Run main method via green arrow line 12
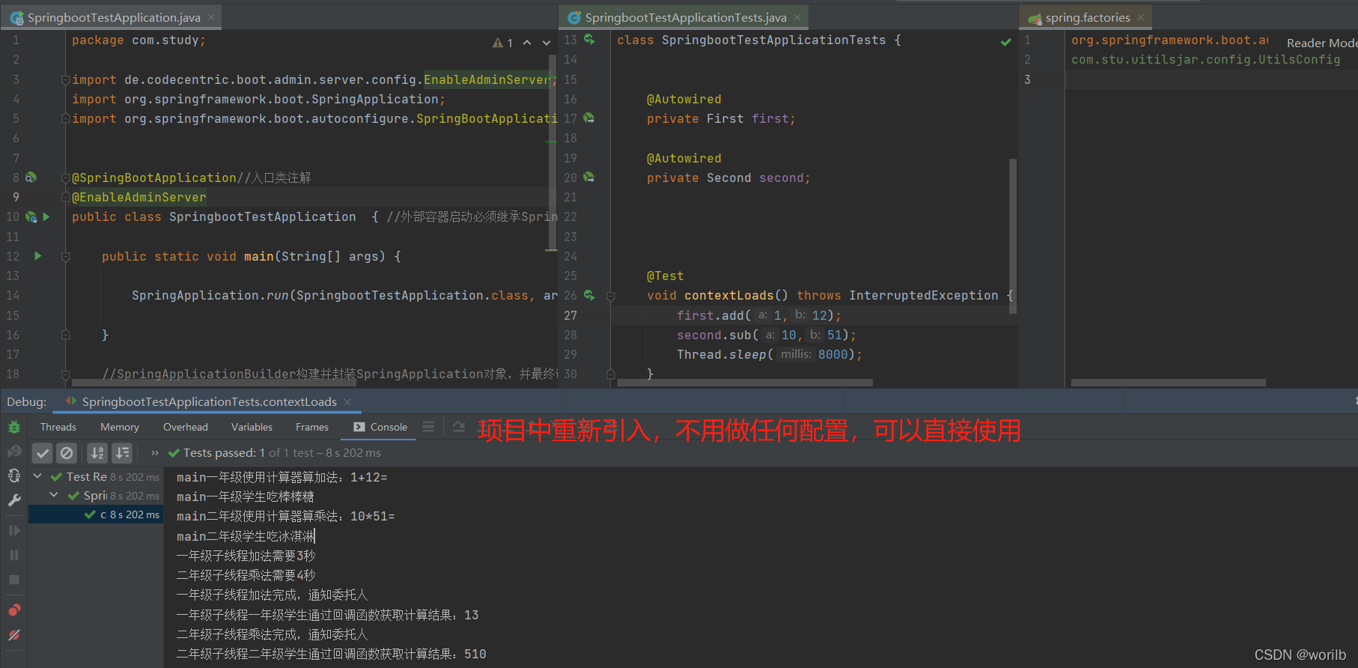The image size is (1358, 668). pos(37,256)
